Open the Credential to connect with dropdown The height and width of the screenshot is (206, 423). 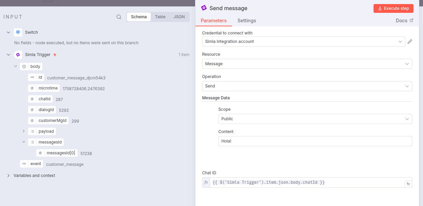[303, 42]
